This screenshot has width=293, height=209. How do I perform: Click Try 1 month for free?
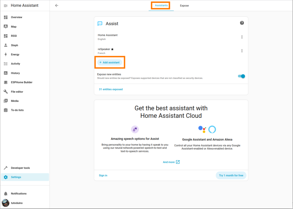[231, 175]
